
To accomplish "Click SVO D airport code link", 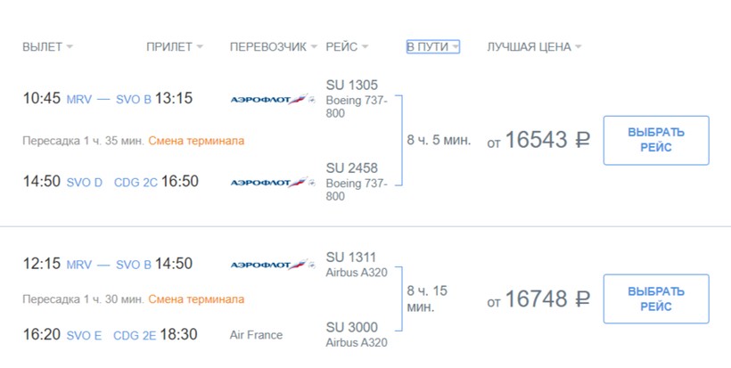I will tap(85, 183).
